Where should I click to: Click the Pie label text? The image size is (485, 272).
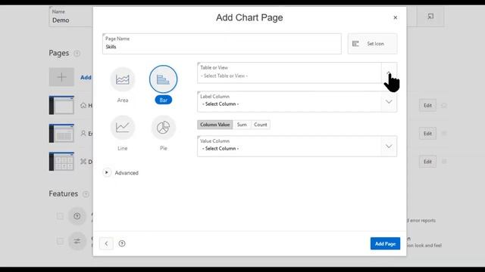click(x=164, y=148)
